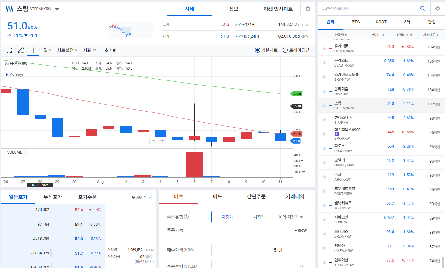The image size is (445, 268).
Task: Show the 관심 favorites tab
Action: [432, 22]
